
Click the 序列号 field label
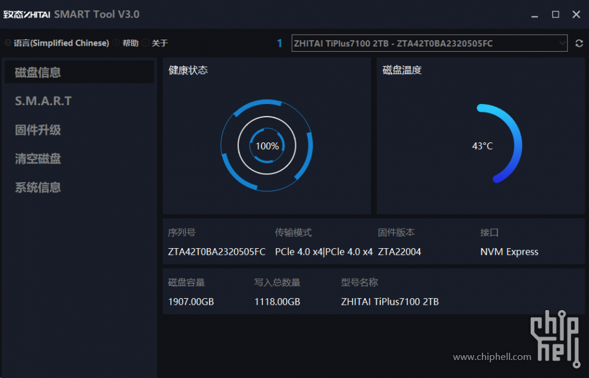[182, 233]
